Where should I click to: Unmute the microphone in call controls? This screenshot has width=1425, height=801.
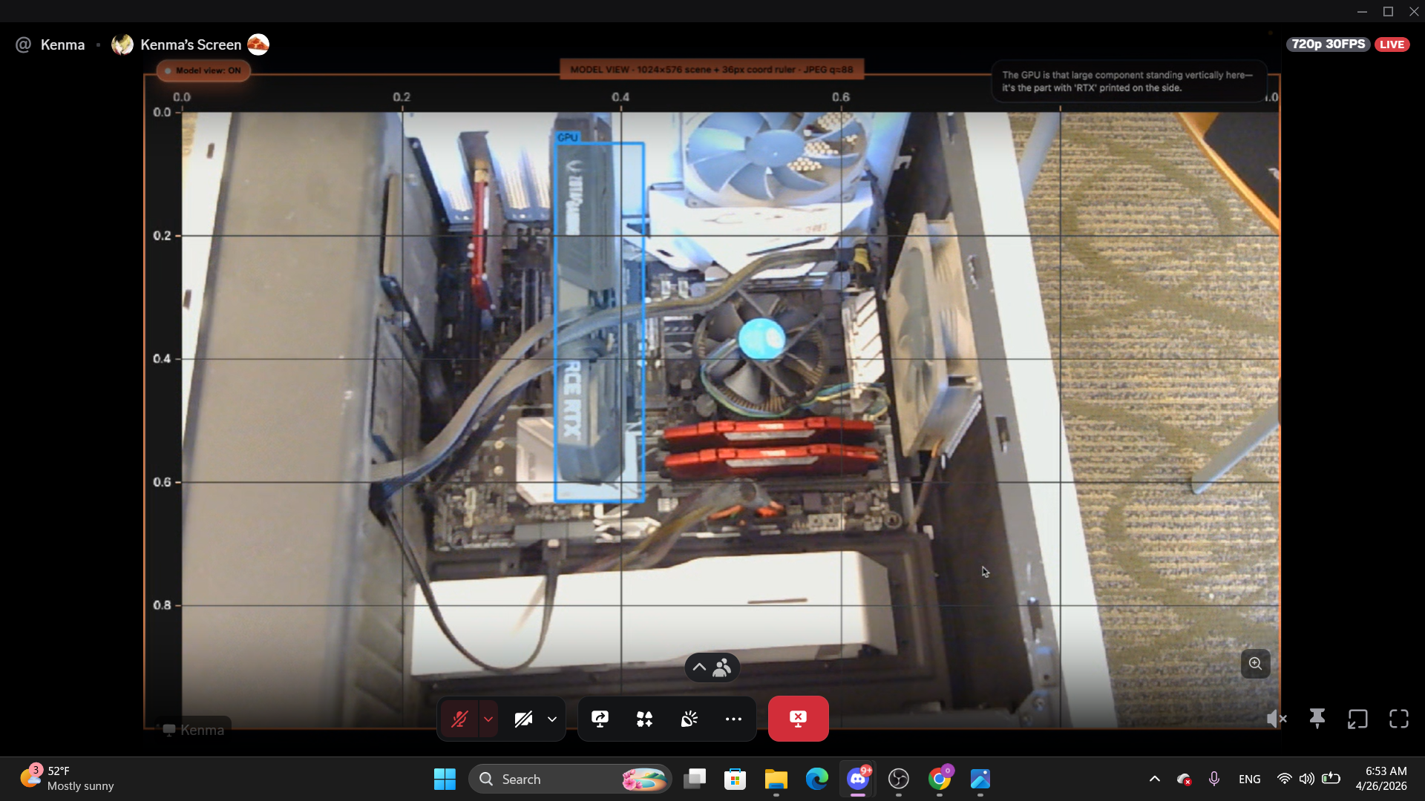(459, 719)
